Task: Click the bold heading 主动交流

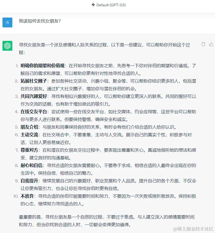Action: [29, 135]
